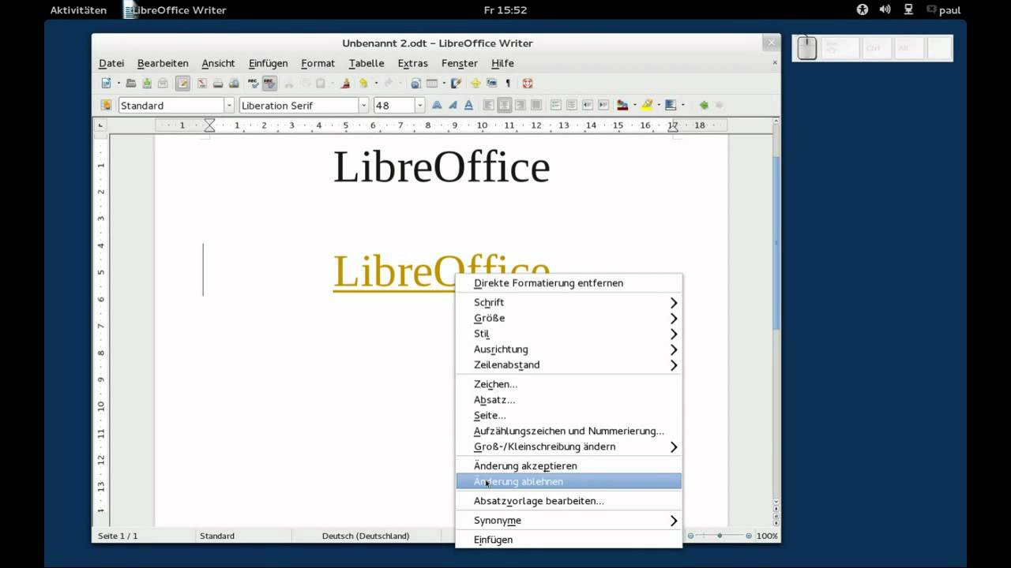Click the Decrease Indent icon
Image resolution: width=1011 pixels, height=568 pixels.
coord(588,105)
